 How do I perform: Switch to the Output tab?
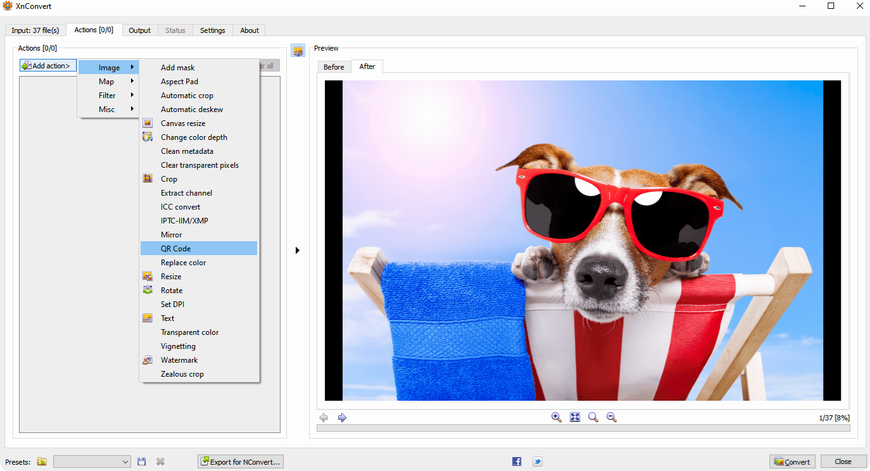click(x=139, y=30)
